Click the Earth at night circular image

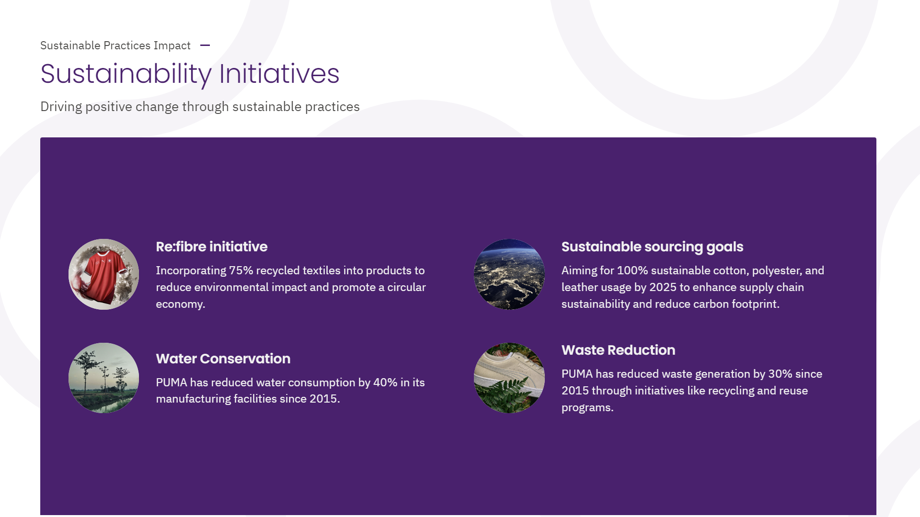509,274
